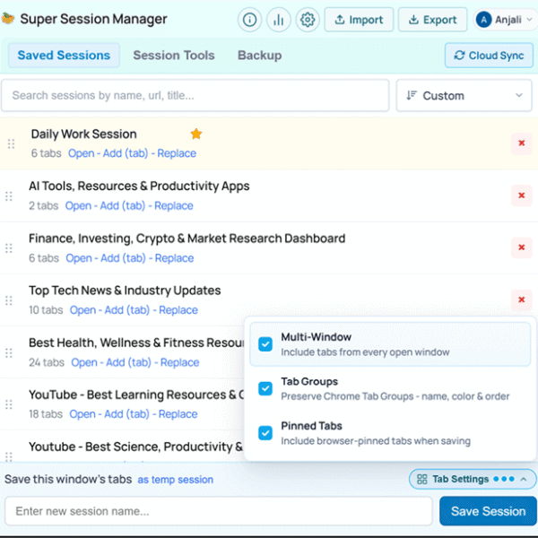Uncheck the Tab Groups checkbox

[265, 388]
